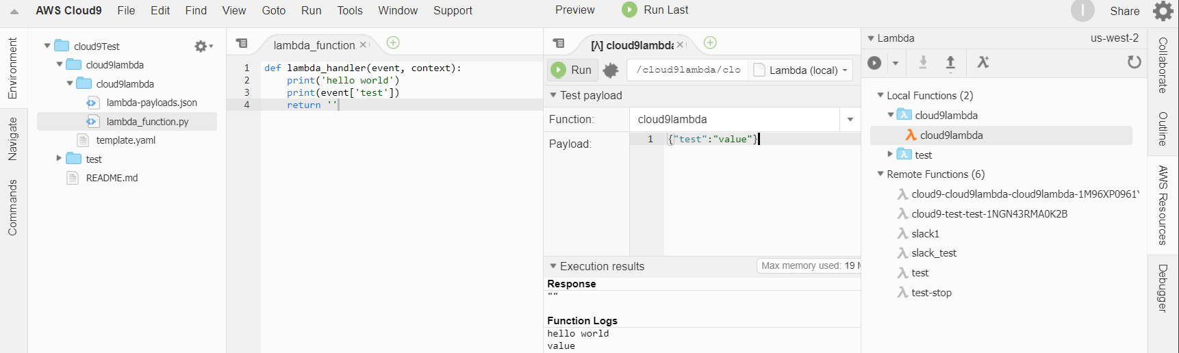The height and width of the screenshot is (353, 1179).
Task: Click the Lambda panel run play icon
Action: (x=874, y=63)
